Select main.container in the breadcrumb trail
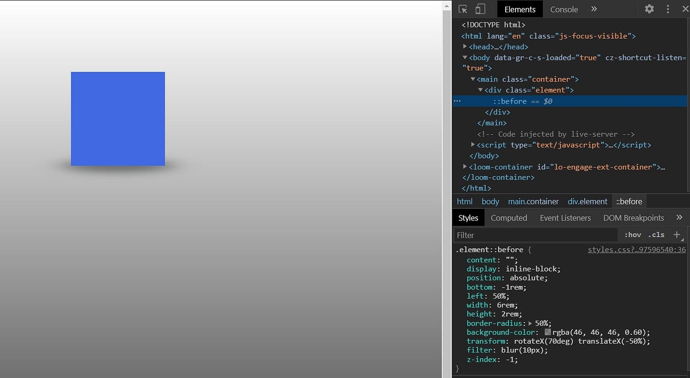 pos(533,201)
